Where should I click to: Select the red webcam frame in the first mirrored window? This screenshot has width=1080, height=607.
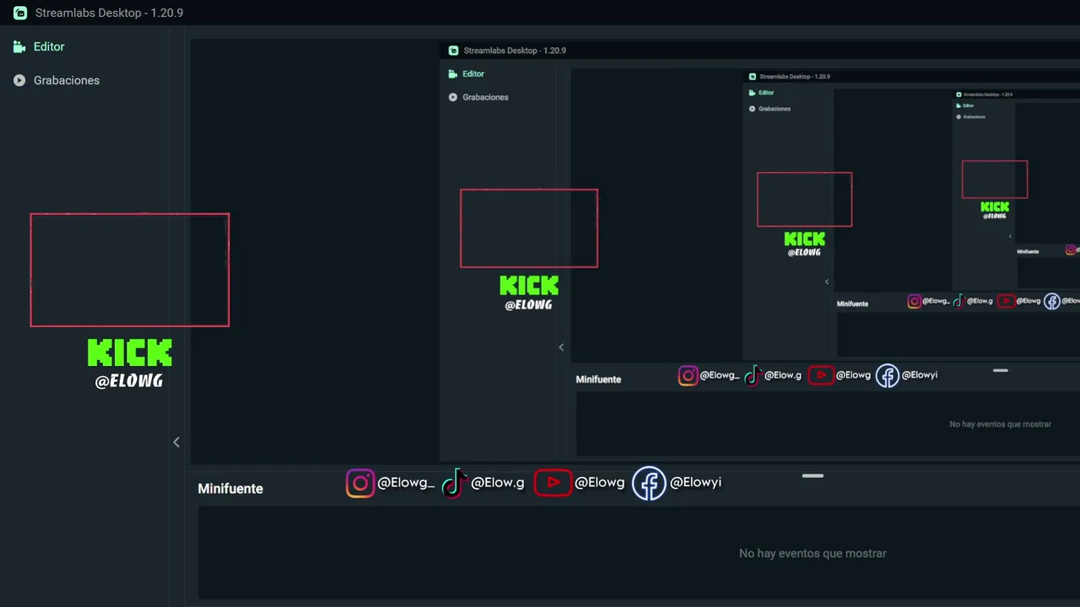click(529, 228)
